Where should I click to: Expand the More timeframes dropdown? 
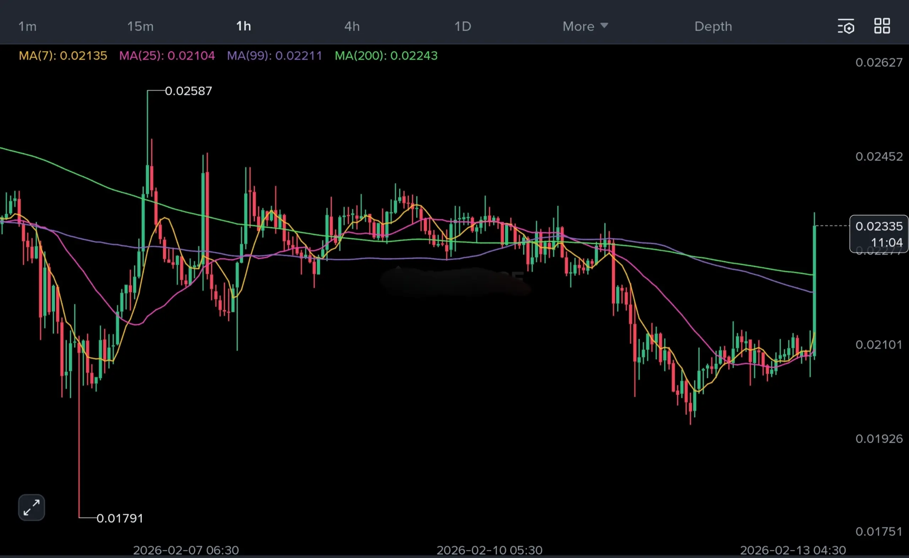coord(585,26)
